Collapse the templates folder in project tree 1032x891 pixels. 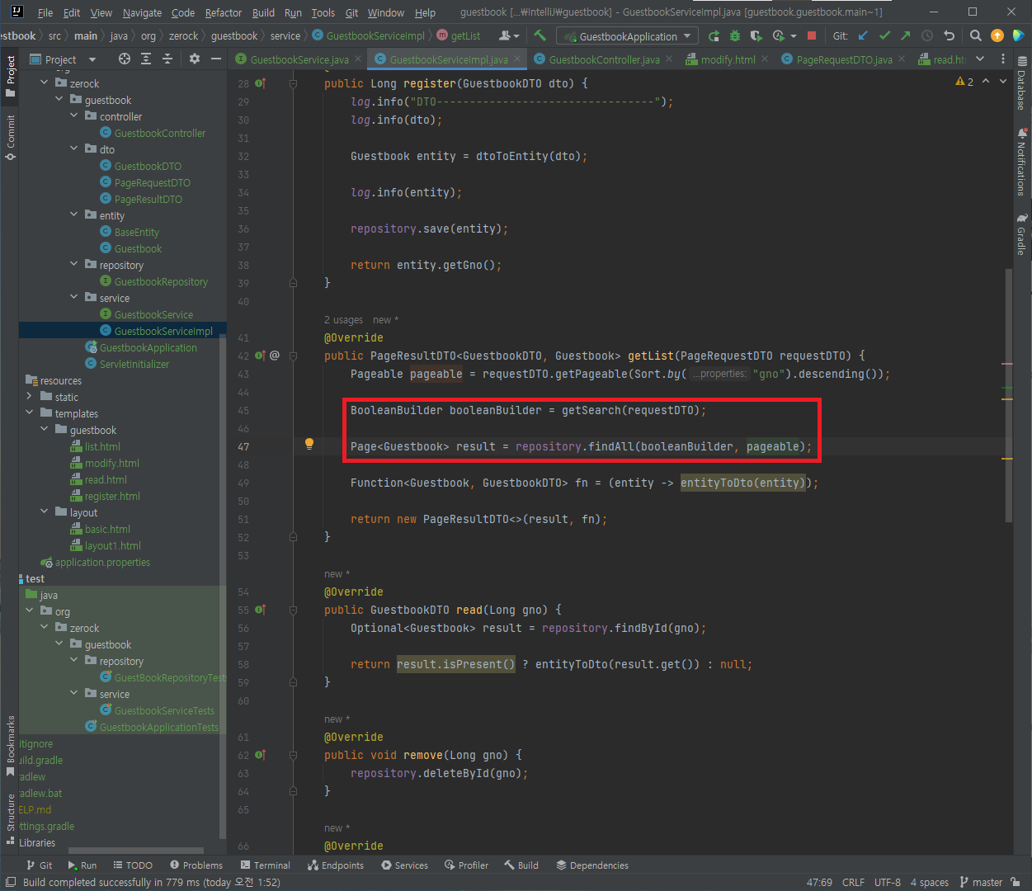point(30,413)
